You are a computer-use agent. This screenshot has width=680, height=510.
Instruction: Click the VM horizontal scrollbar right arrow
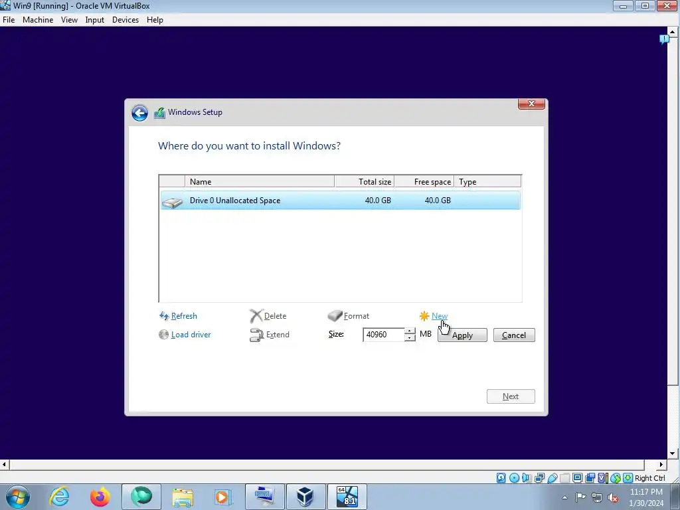coord(661,464)
